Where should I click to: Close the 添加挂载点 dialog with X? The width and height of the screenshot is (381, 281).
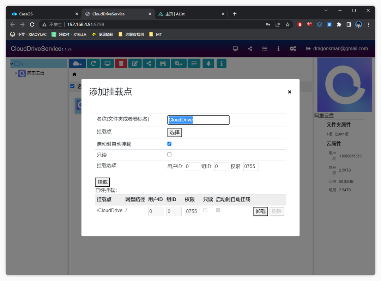(290, 92)
